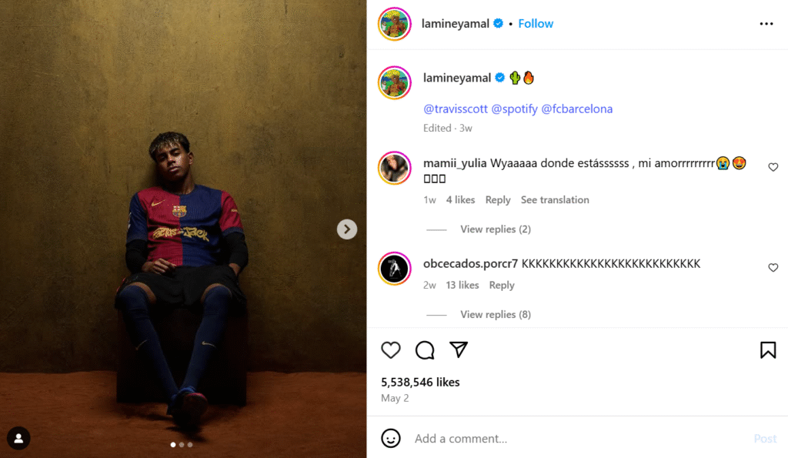Image resolution: width=788 pixels, height=458 pixels.
Task: Expand View replies (2) thread
Action: pyautogui.click(x=495, y=229)
